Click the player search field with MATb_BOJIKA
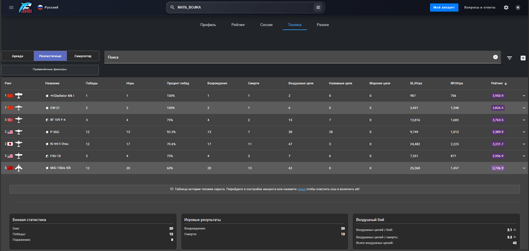The height and width of the screenshot is (251, 529). tap(245, 7)
